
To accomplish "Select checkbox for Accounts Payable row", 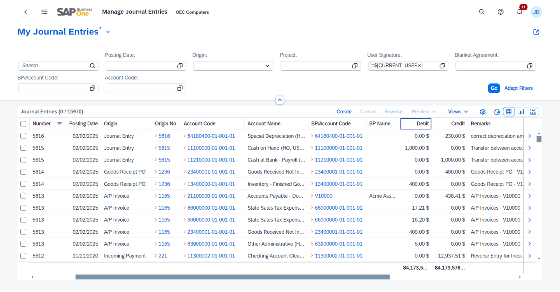I will pos(23,196).
